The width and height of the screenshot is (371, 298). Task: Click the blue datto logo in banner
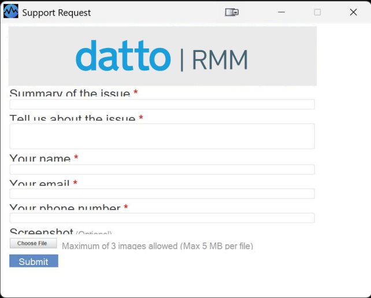pos(123,57)
